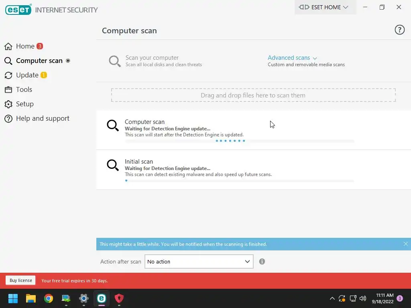Click the info icon next to Action after scan

pos(262,261)
